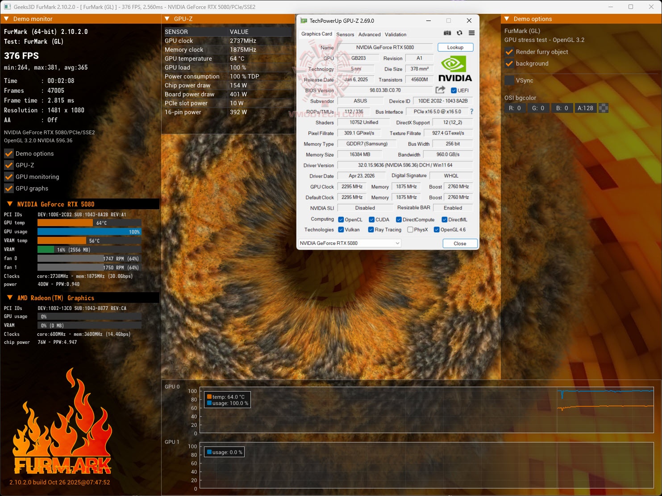Viewport: 662px width, 496px height.
Task: Click the RTX 5080 GPU temp bar
Action: (x=89, y=223)
